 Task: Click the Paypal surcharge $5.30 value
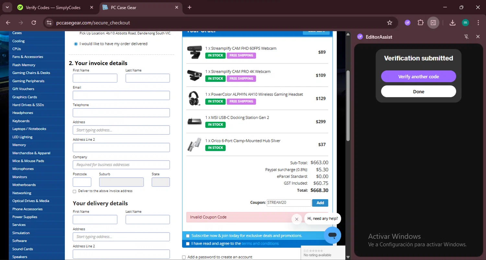(322, 169)
